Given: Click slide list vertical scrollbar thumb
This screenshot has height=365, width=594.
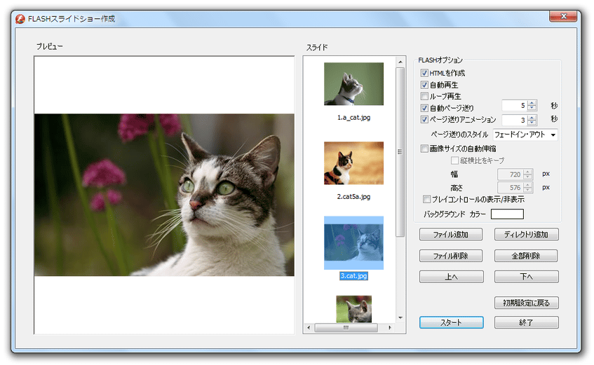Looking at the screenshot, I should (x=400, y=152).
